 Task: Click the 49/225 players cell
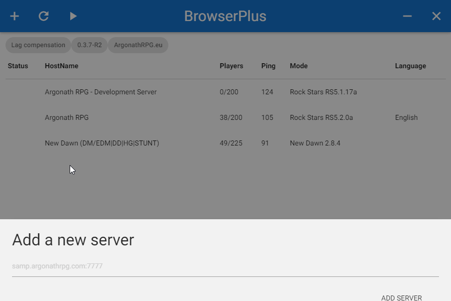coord(231,143)
